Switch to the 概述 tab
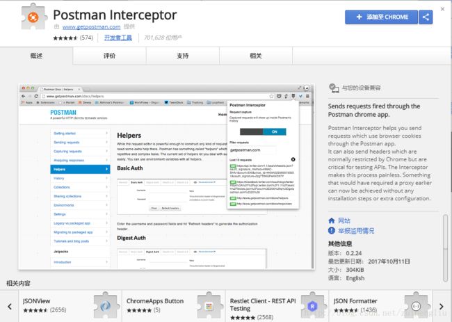This screenshot has height=322, width=452. click(x=37, y=56)
